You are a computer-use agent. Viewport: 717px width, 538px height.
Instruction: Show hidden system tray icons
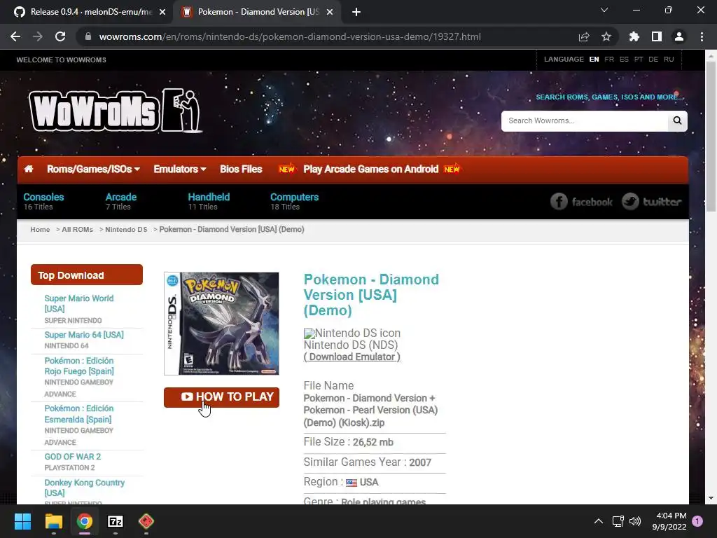point(598,521)
